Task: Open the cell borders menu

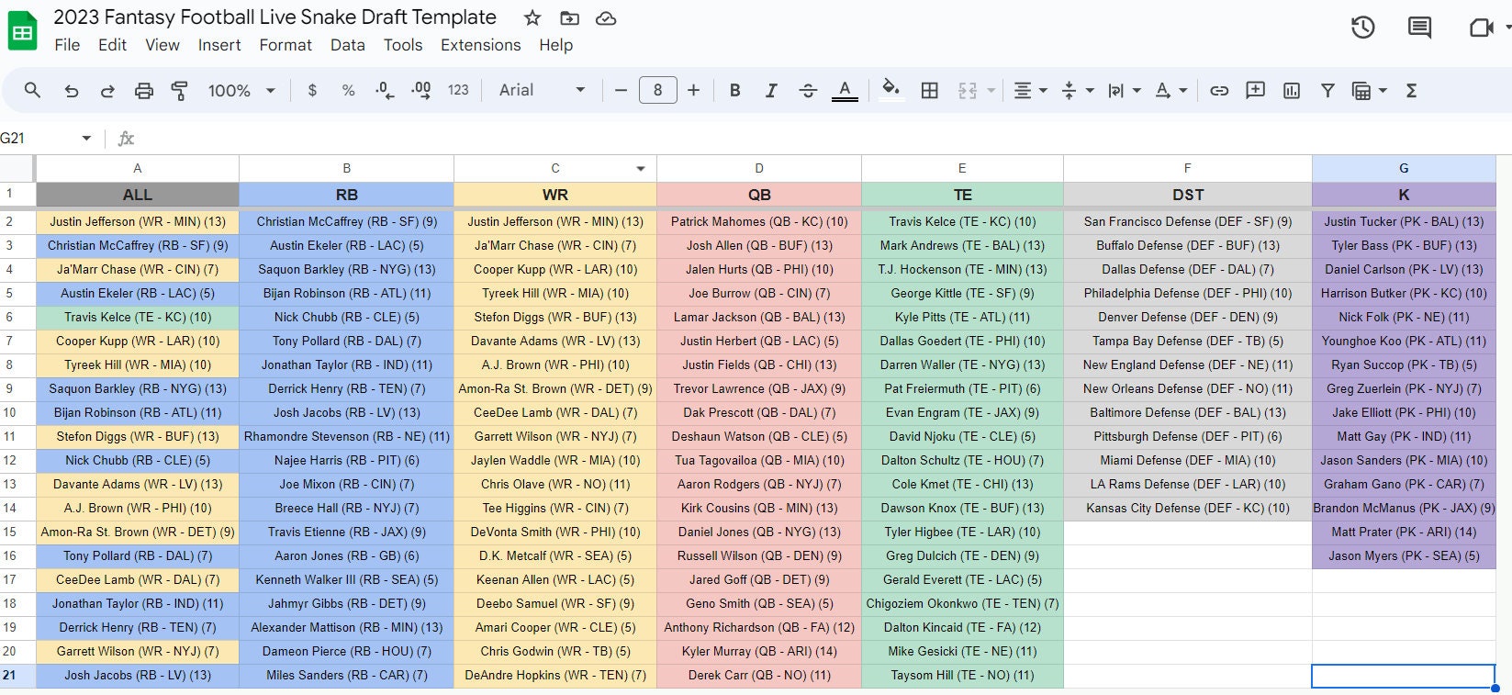Action: point(929,90)
